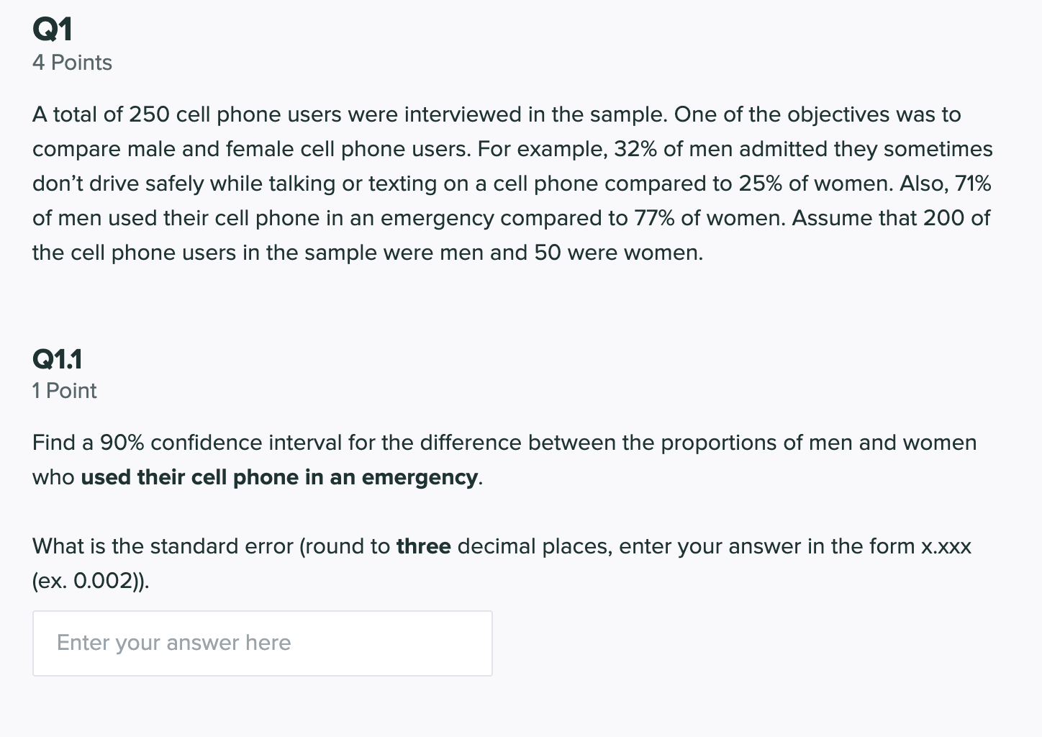Click the 'Enter your answer here' field

[x=262, y=643]
